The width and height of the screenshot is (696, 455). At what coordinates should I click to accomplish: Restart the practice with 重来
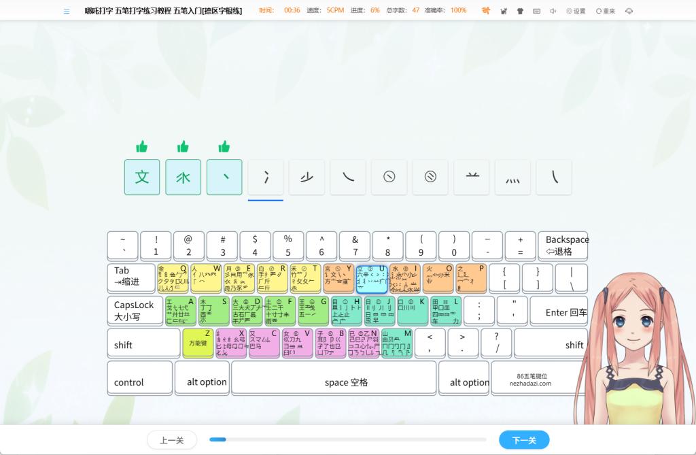pos(606,11)
